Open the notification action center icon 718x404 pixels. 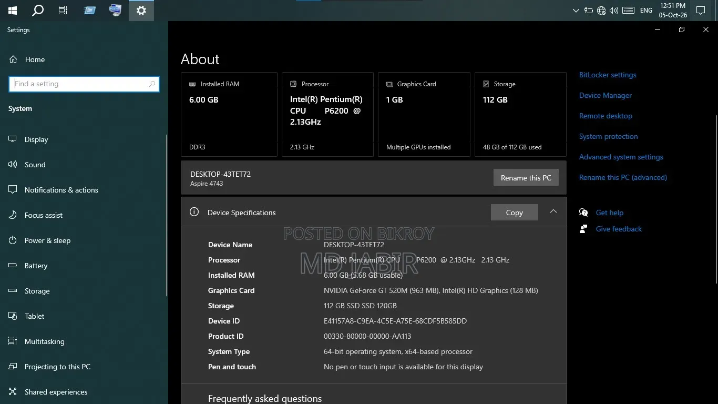pyautogui.click(x=700, y=11)
